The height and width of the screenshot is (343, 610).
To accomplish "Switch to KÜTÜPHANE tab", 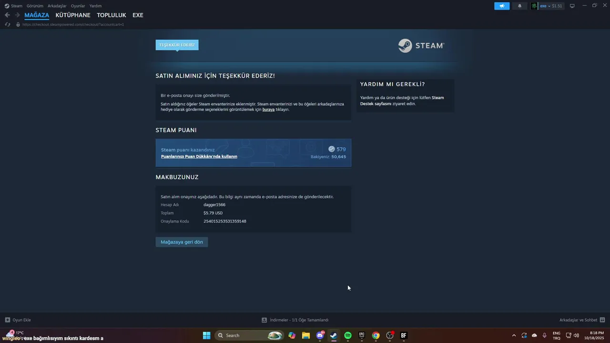I will [73, 15].
